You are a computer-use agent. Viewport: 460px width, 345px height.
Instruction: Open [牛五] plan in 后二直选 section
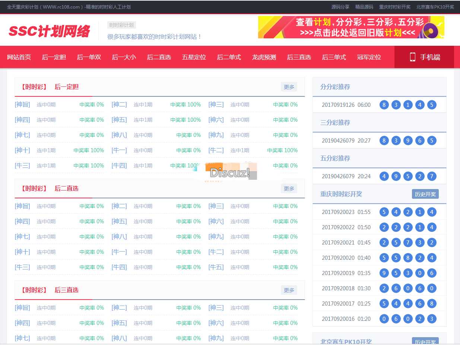[x=216, y=267]
